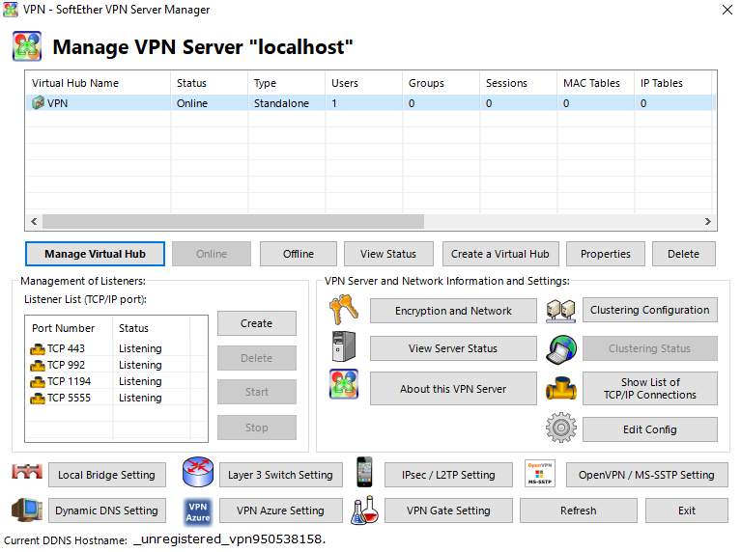Image resolution: width=741 pixels, height=552 pixels.
Task: Open Clustering Configuration
Action: (x=650, y=310)
